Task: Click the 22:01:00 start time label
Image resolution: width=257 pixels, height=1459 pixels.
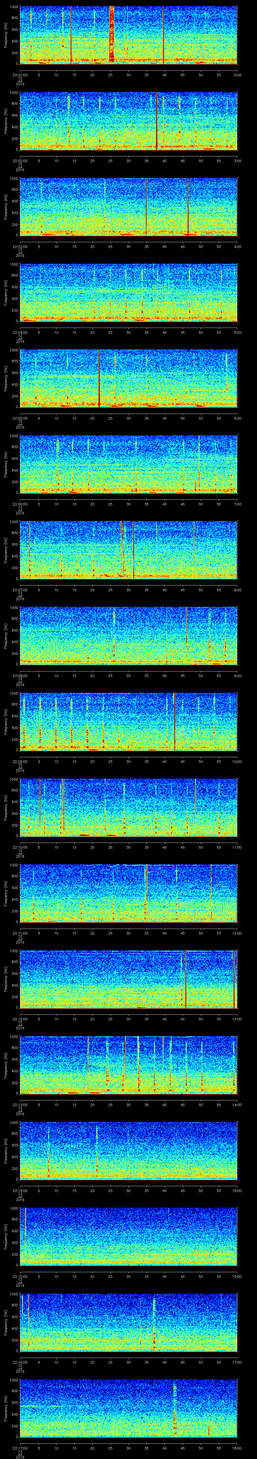Action: [x=20, y=75]
